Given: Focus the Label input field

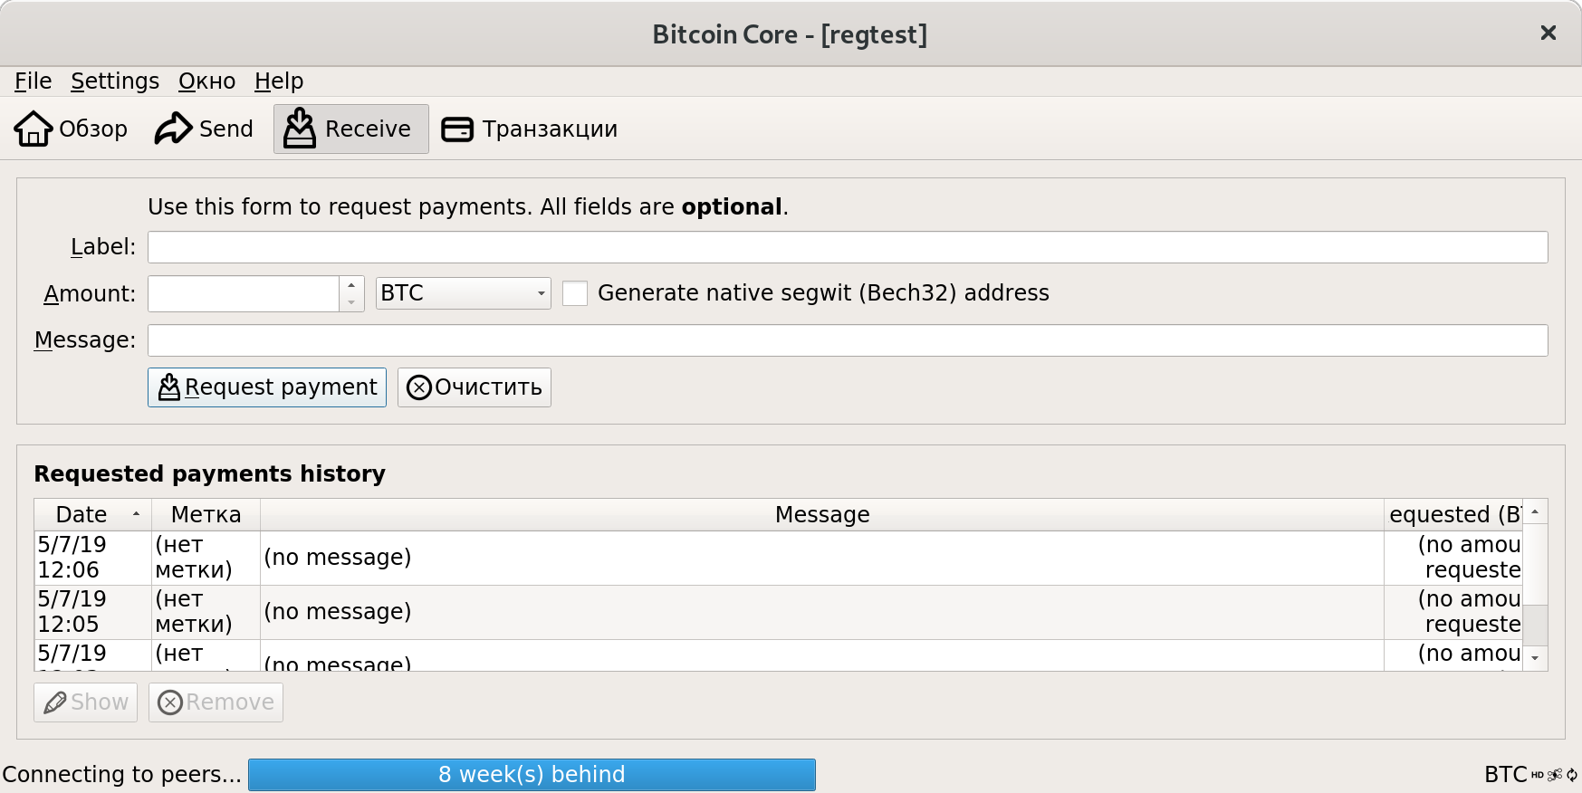Looking at the screenshot, I should click(848, 247).
